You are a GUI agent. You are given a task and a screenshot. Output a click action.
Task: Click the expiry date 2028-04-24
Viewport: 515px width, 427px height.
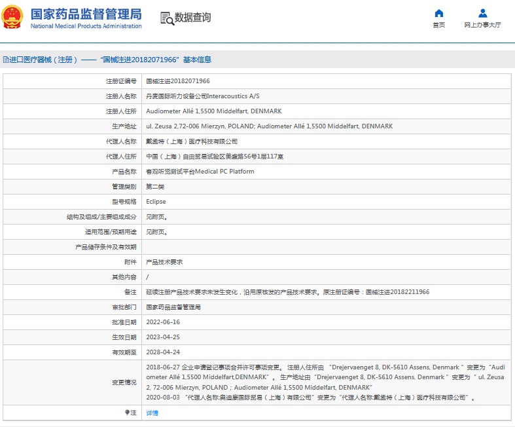tap(163, 352)
